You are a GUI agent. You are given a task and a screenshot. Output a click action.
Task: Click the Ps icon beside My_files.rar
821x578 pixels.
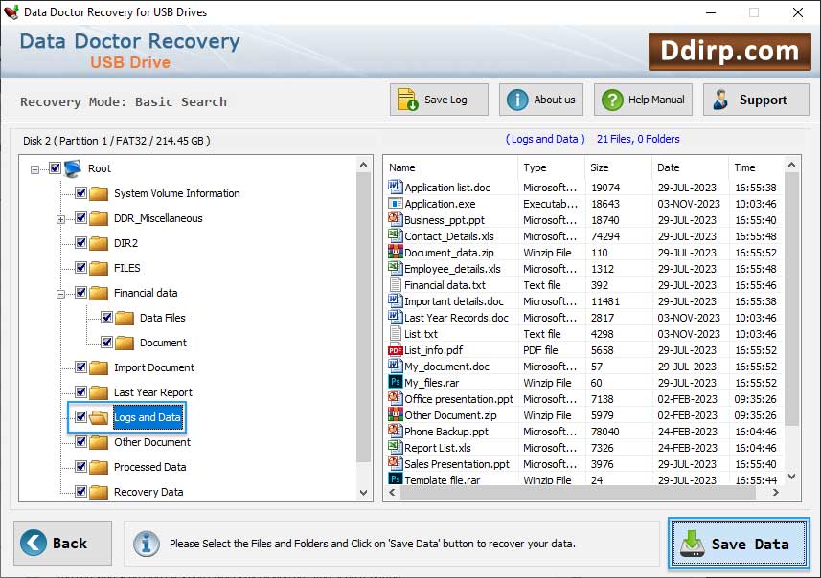[x=396, y=381]
